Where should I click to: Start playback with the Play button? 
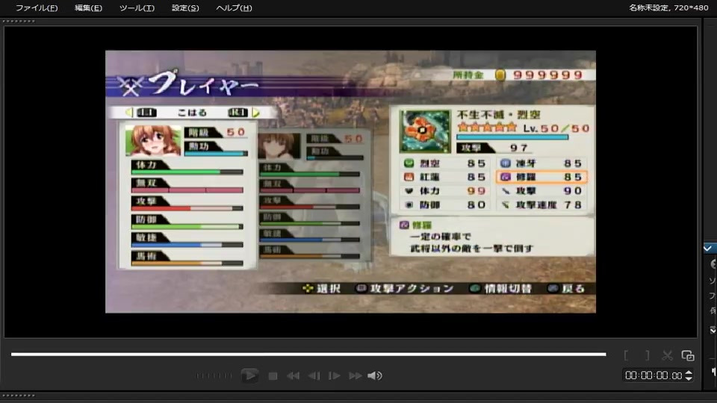point(249,375)
